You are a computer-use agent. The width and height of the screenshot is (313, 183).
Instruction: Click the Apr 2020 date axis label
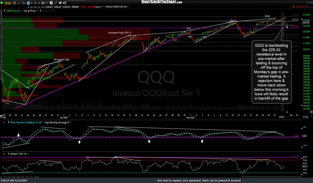(x=64, y=118)
